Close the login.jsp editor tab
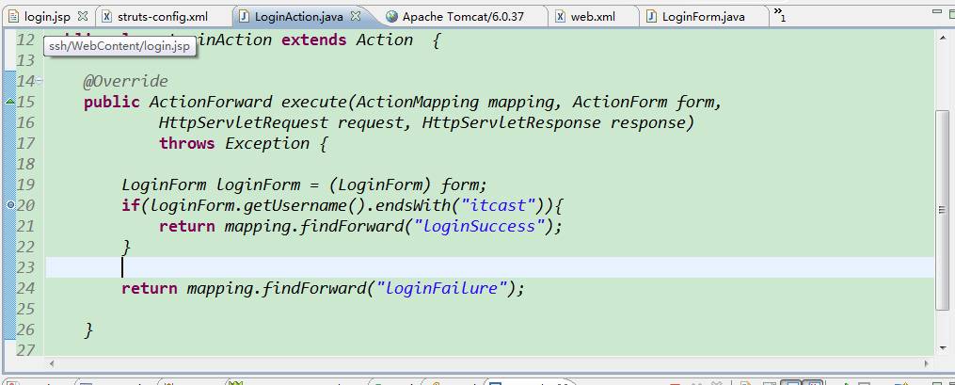The height and width of the screenshot is (385, 955). tap(83, 17)
